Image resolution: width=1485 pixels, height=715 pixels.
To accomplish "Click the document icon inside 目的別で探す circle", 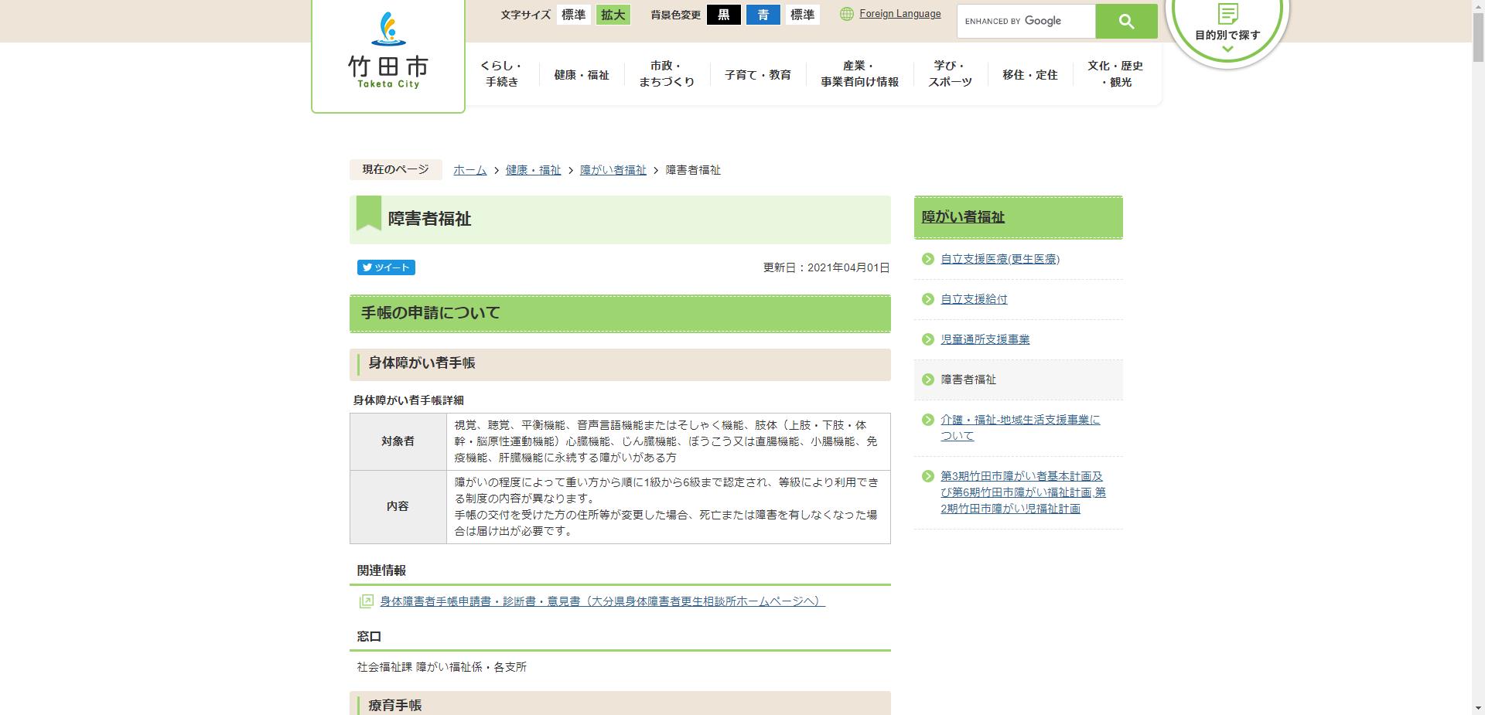I will pos(1227,14).
